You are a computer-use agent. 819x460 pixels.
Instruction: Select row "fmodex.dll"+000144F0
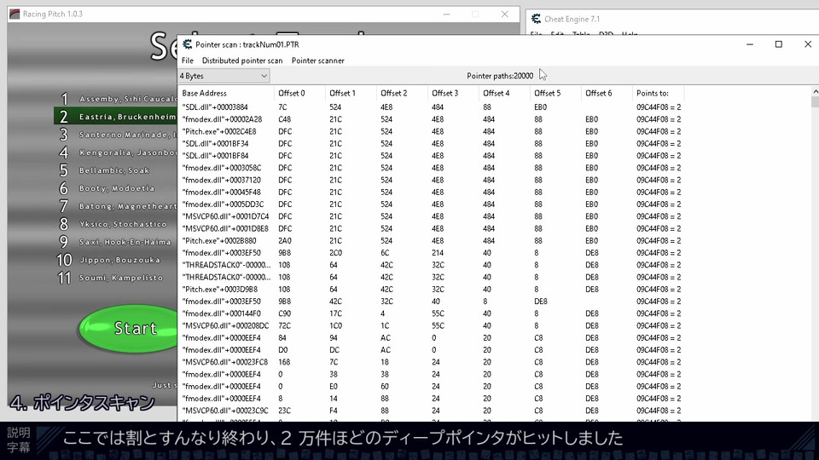[x=432, y=313]
